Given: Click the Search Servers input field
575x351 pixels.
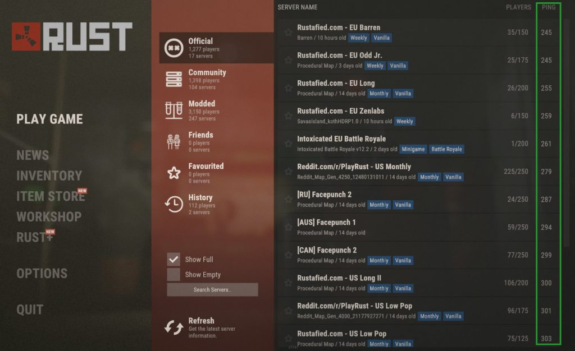Looking at the screenshot, I should (212, 289).
